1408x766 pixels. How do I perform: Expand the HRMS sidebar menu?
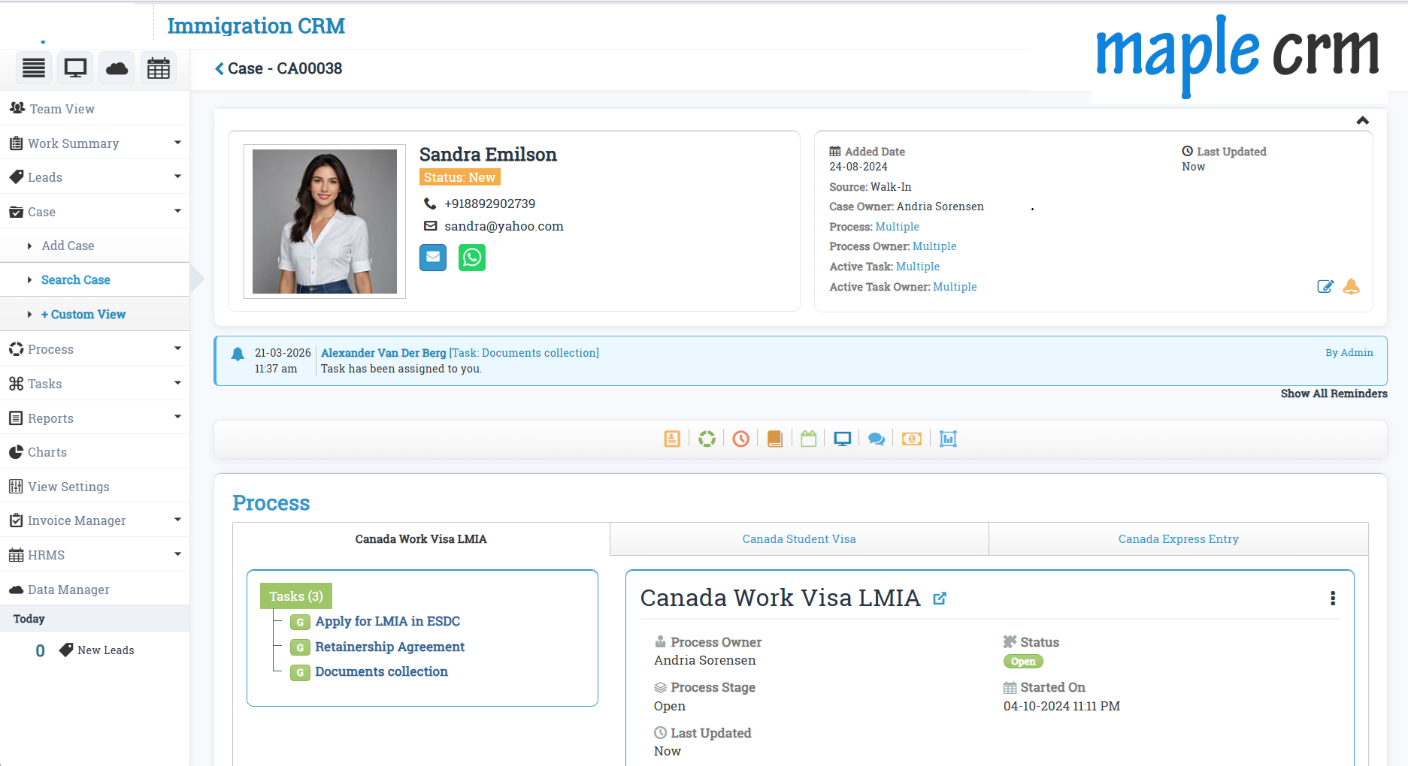click(x=95, y=555)
